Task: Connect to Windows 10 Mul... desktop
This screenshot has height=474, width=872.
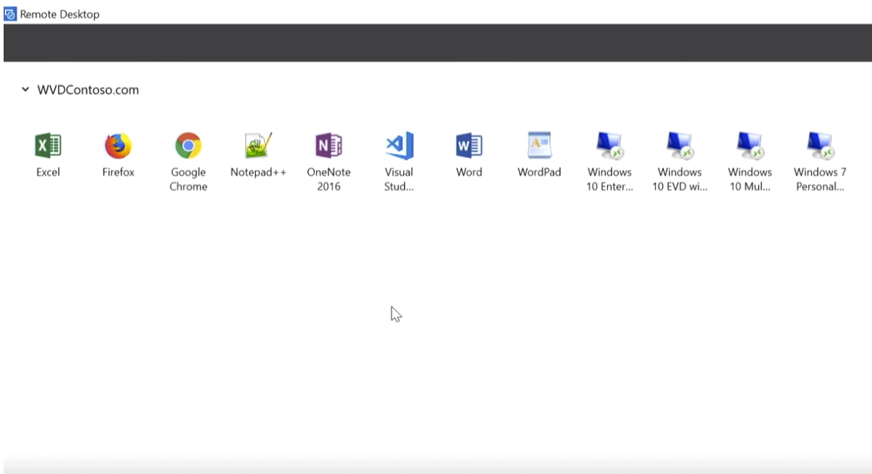Action: point(750,146)
